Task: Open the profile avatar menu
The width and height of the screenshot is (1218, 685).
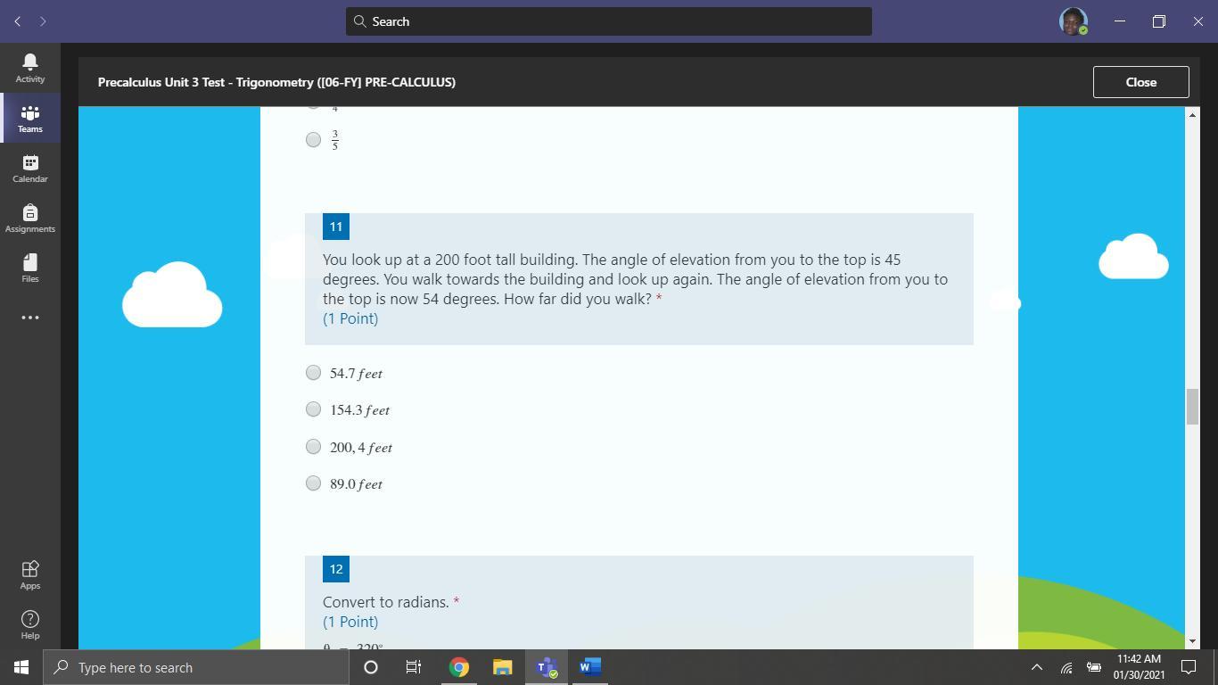Action: click(1073, 21)
